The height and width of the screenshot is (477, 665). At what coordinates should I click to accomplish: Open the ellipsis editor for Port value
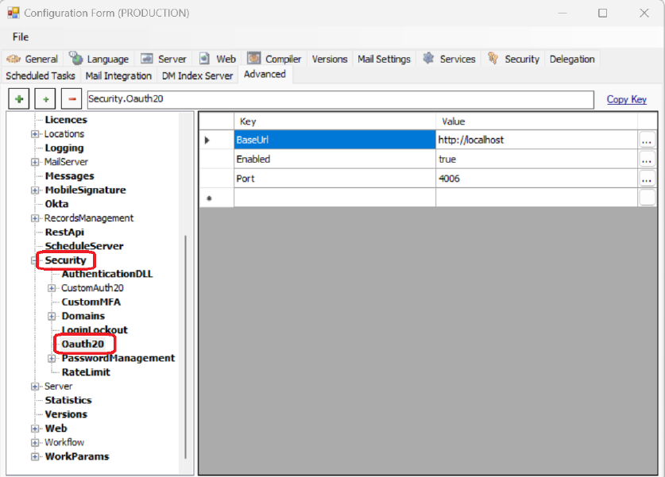coord(647,179)
